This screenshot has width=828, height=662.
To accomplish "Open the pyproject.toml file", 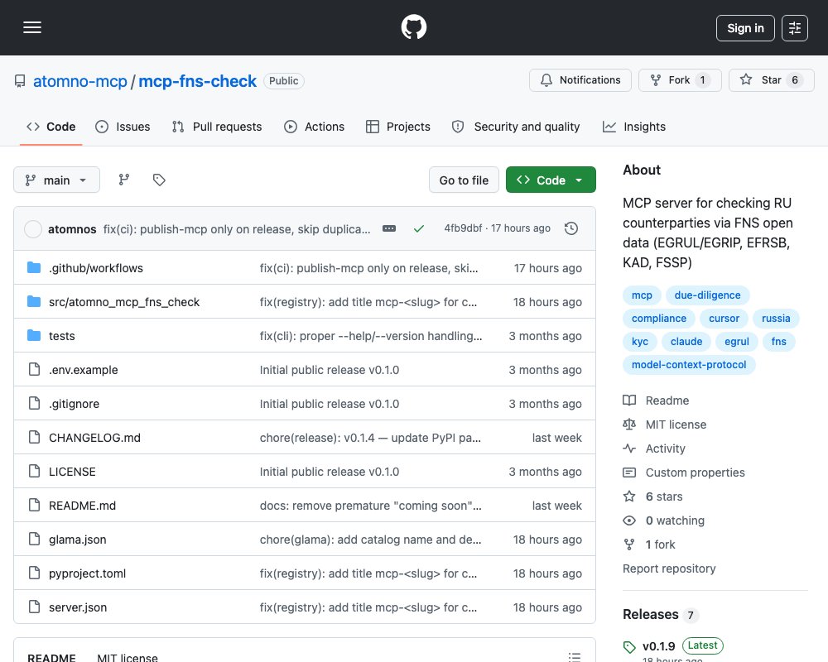I will [87, 573].
